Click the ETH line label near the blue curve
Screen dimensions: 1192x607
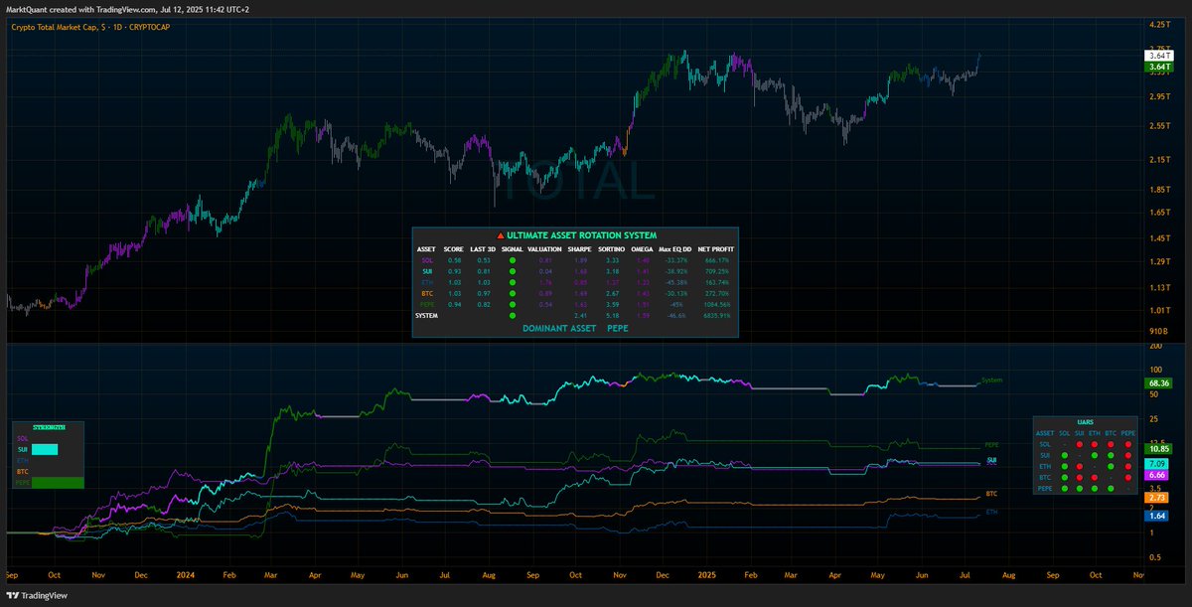point(990,512)
